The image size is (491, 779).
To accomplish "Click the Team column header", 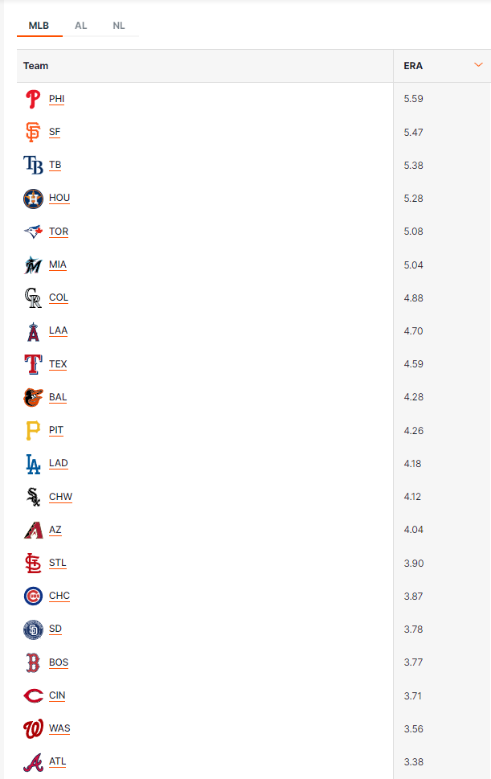I will (36, 66).
